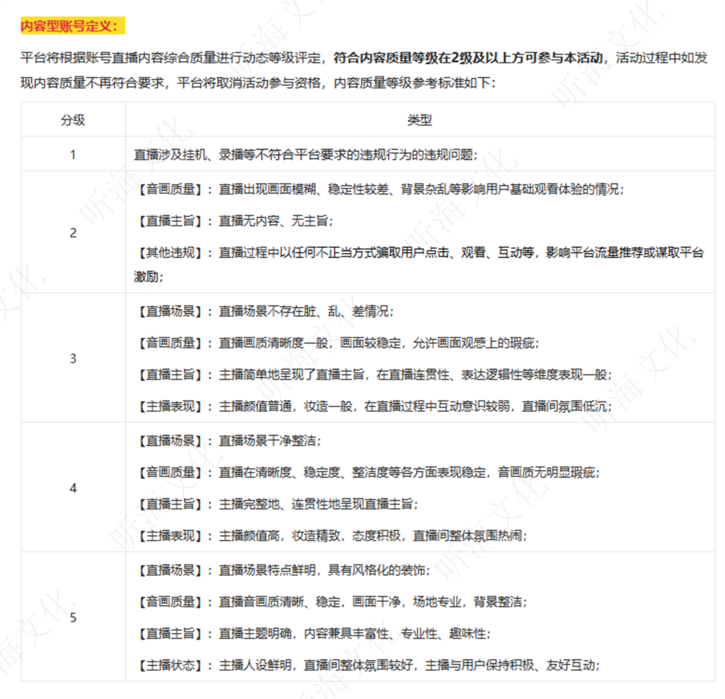Click the highlighted heading "内容型账号定义"
Screen dimensions: 725x699
point(72,26)
